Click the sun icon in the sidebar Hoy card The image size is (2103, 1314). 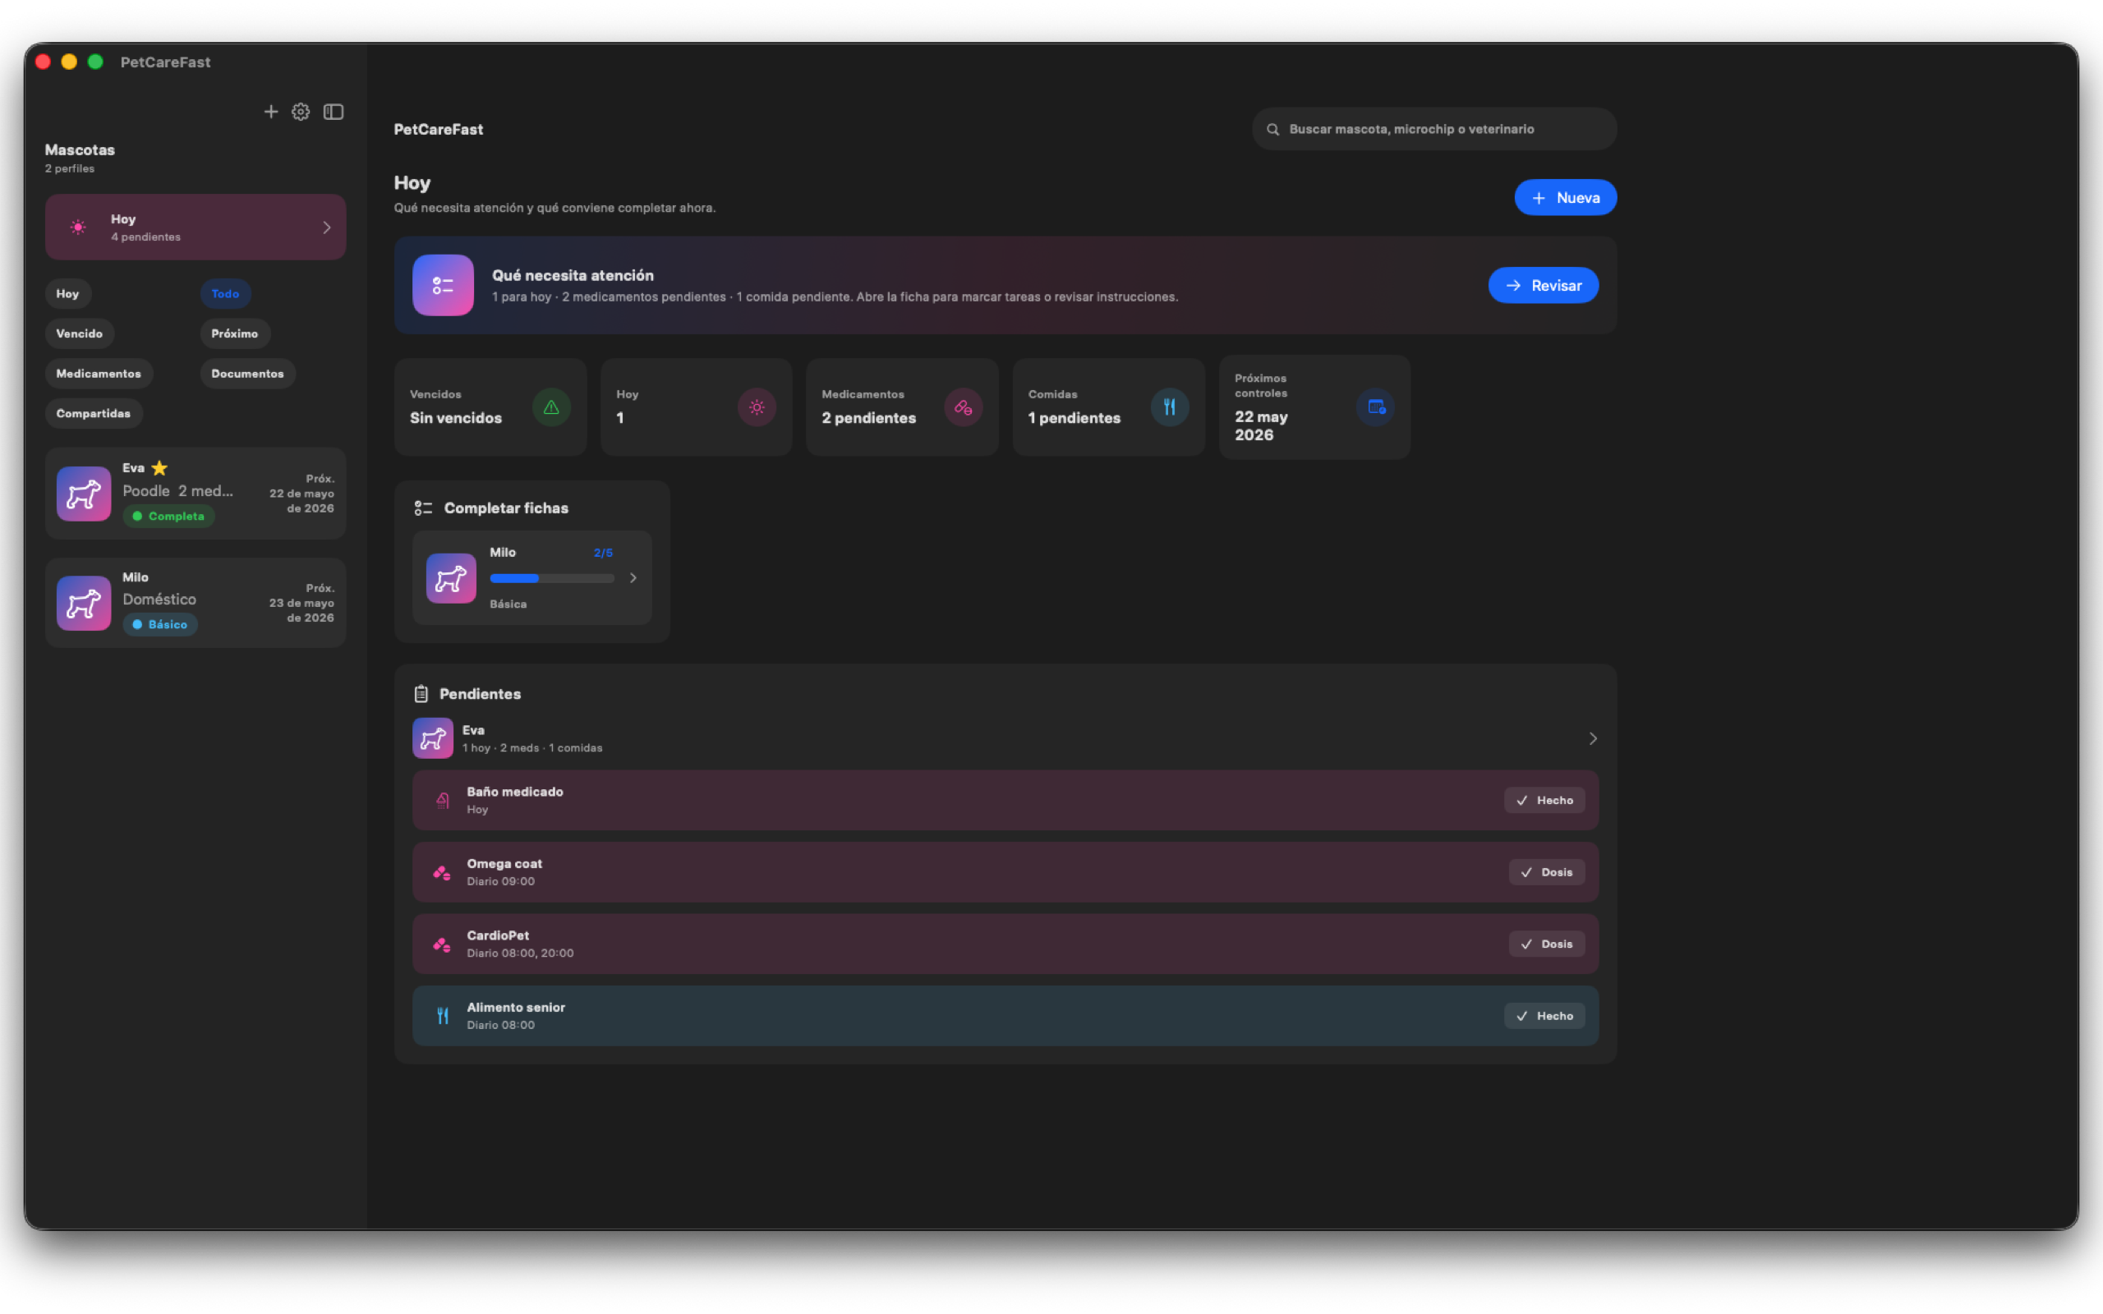(78, 227)
